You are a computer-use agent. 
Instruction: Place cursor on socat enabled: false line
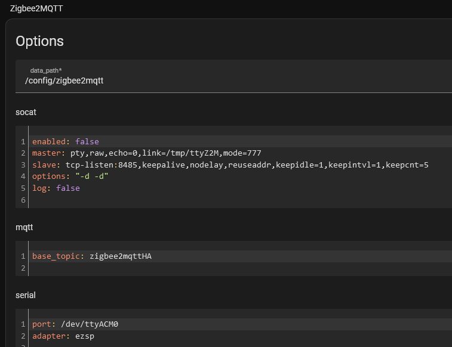(241, 141)
